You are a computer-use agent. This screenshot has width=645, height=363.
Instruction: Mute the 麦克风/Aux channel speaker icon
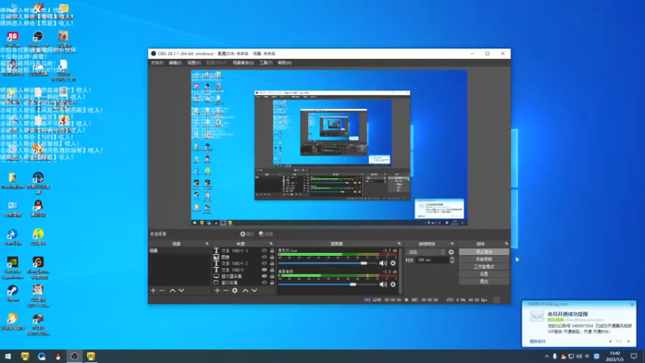click(x=383, y=263)
